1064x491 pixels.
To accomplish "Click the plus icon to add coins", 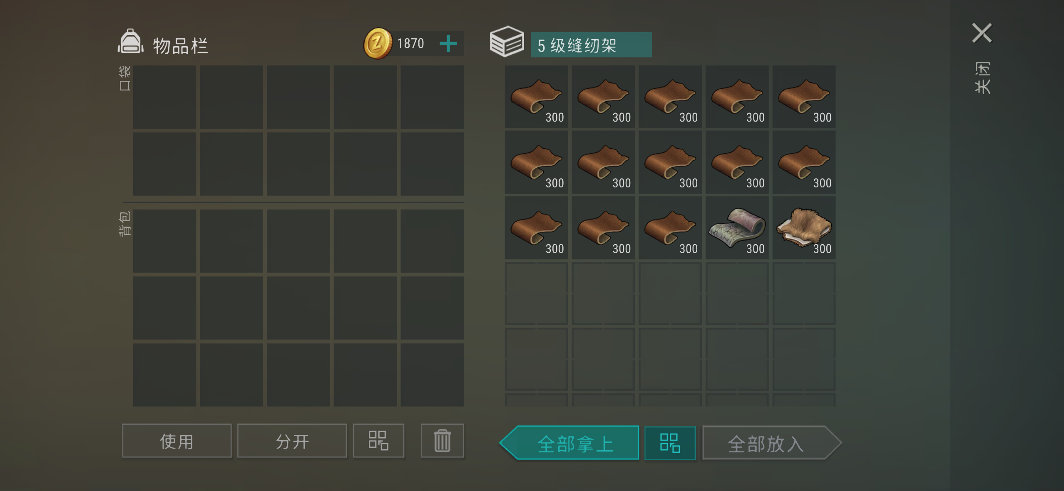I will pos(448,43).
